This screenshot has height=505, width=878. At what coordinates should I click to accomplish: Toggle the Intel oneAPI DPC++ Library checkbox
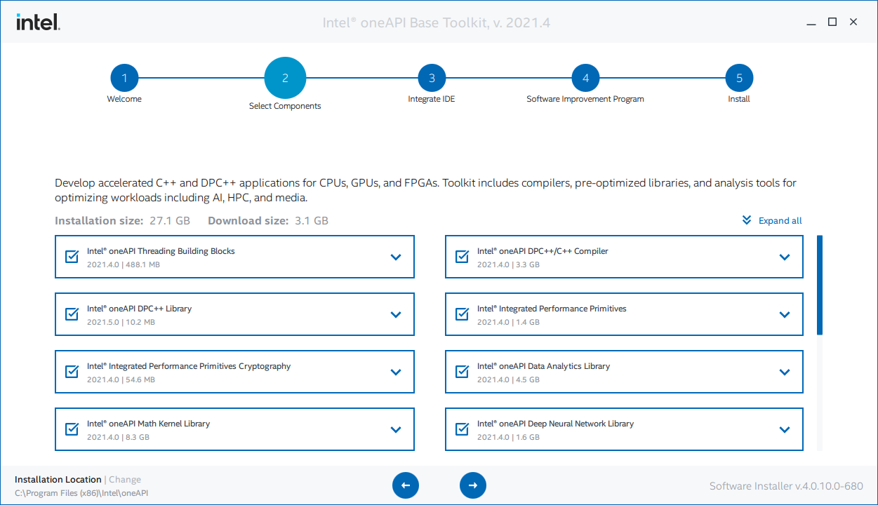tap(72, 314)
